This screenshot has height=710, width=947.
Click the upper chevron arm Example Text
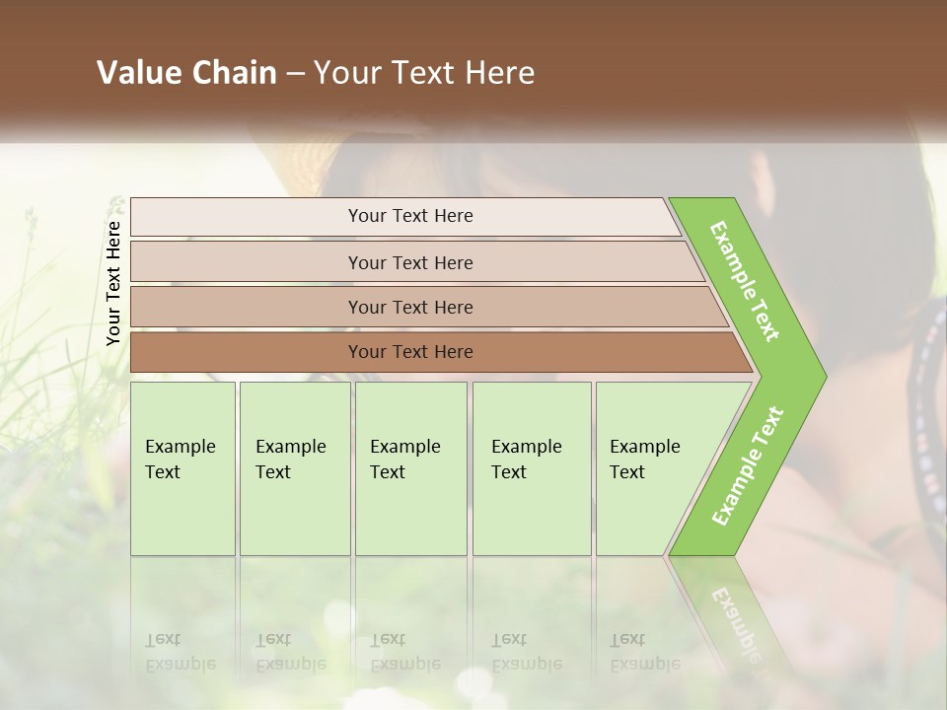(744, 281)
